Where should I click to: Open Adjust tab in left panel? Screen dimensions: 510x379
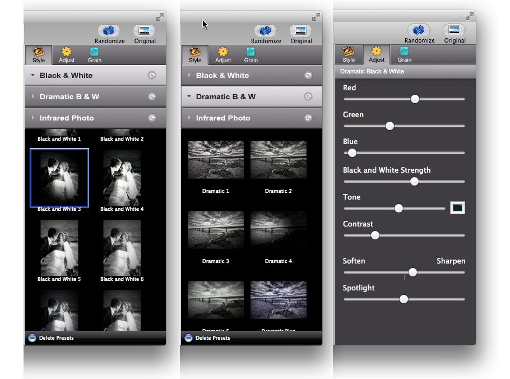pos(66,55)
